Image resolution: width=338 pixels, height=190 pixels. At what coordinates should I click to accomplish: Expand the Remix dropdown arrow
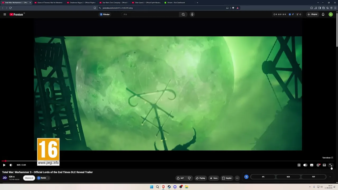[49, 178]
